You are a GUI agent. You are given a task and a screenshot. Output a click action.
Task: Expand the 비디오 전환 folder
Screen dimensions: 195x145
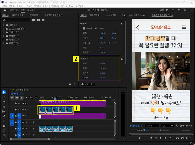tap(4, 43)
